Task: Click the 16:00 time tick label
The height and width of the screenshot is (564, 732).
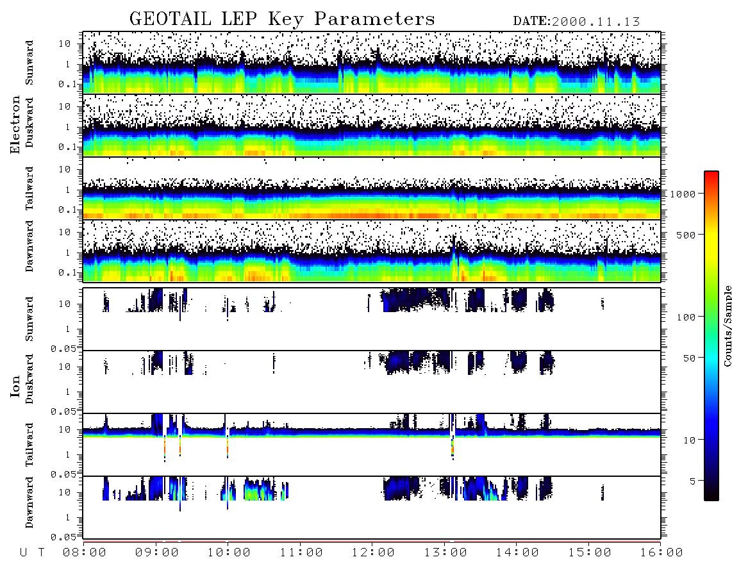Action: pos(661,553)
